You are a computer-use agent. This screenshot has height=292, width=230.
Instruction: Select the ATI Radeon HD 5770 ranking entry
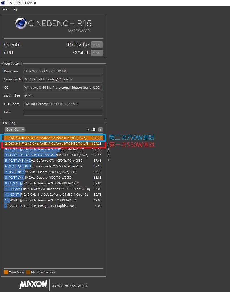tap(53, 189)
